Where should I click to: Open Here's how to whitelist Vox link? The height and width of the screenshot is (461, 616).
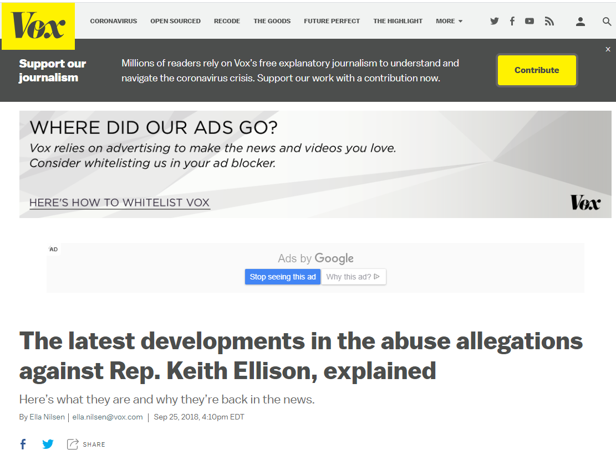(x=119, y=203)
